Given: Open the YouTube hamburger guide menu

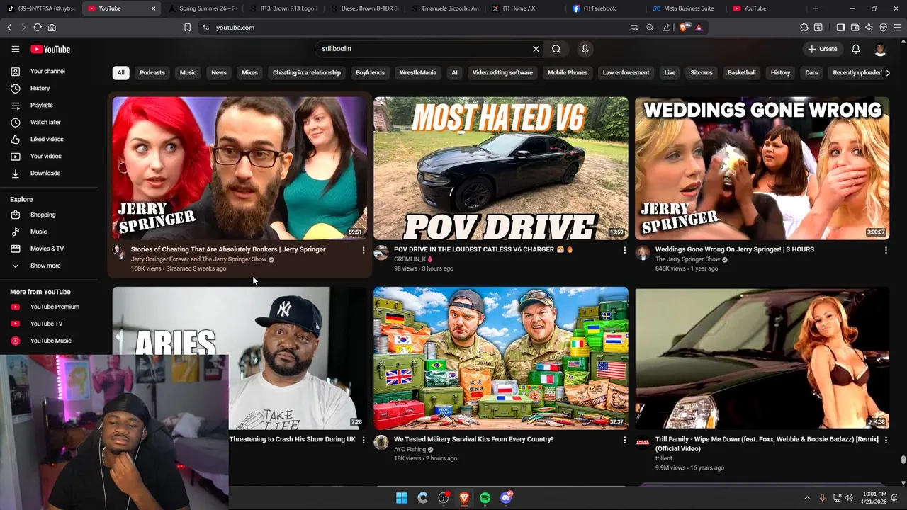Looking at the screenshot, I should click(x=15, y=49).
